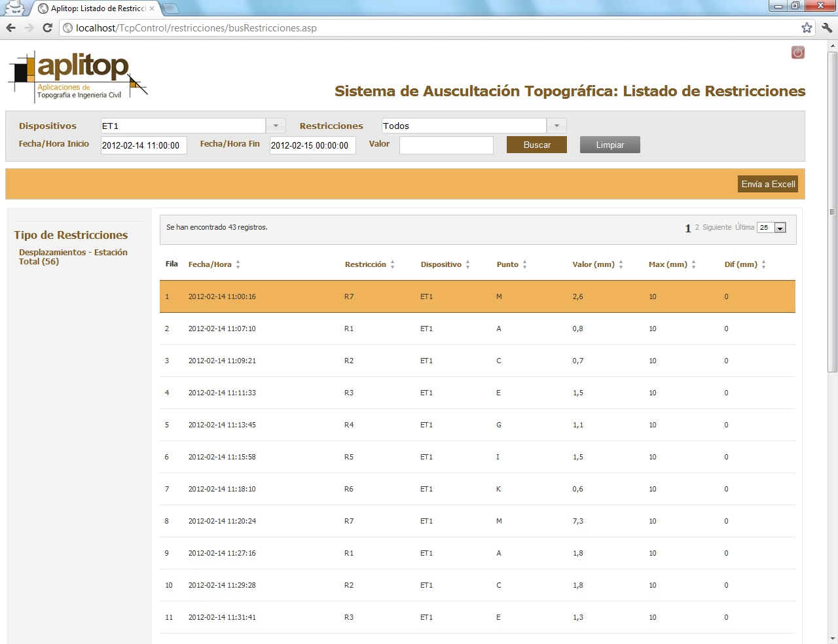Click the Envía a Excell button
Image resolution: width=838 pixels, height=644 pixels.
(768, 184)
